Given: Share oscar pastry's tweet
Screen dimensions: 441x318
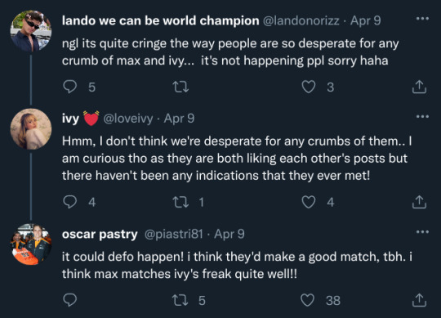Looking at the screenshot, I should pyautogui.click(x=419, y=300).
